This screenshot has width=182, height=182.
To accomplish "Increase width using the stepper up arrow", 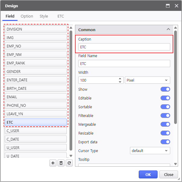I will pos(121,79).
